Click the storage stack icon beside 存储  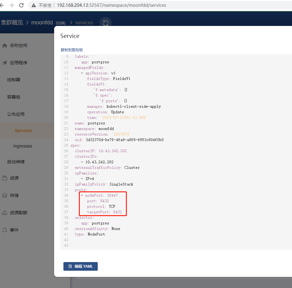coord(4,195)
